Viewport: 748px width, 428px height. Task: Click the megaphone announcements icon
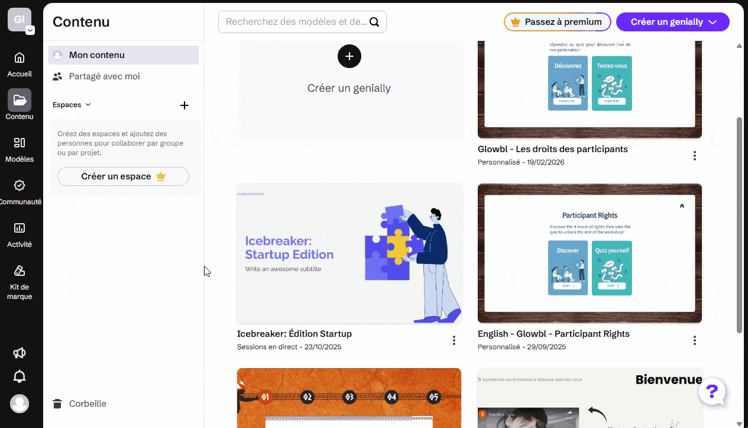20,353
